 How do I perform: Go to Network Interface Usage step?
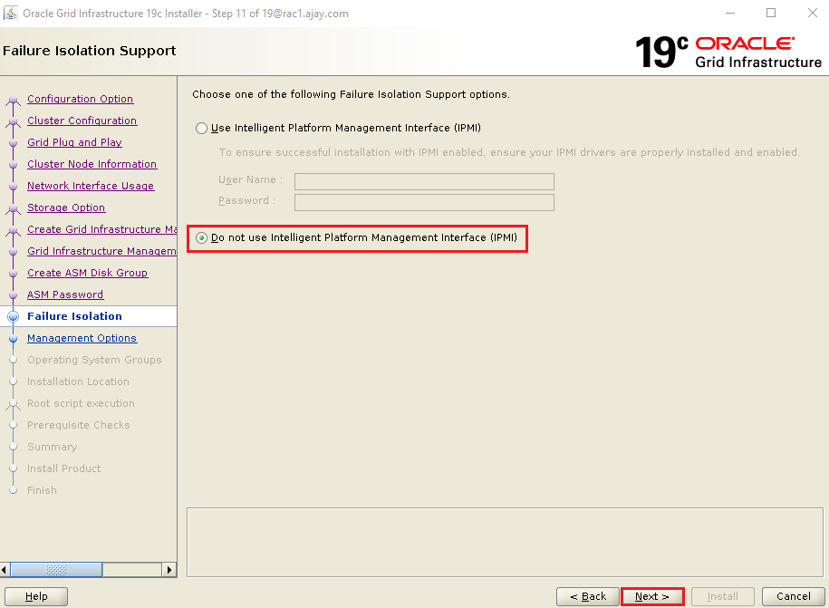point(91,186)
